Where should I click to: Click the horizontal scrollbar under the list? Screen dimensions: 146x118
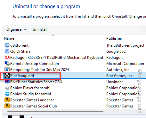coord(55,112)
